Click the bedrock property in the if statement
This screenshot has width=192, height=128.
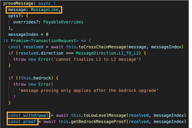(42, 78)
